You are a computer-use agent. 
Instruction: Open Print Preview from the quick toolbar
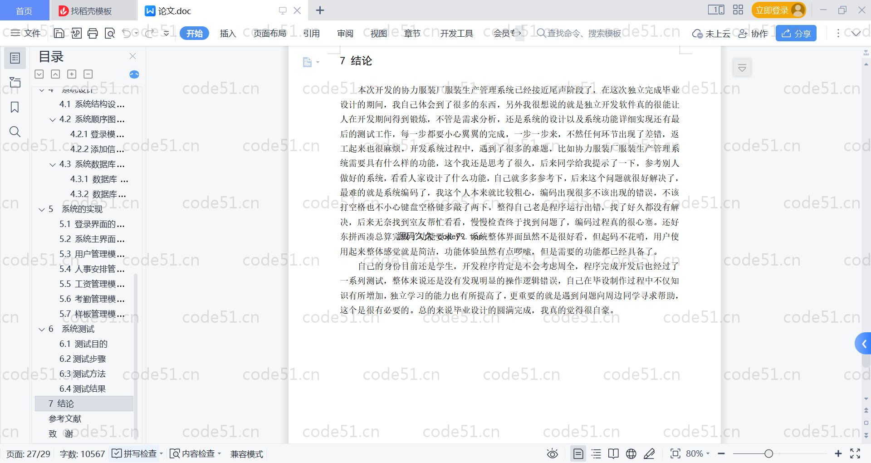[x=110, y=33]
